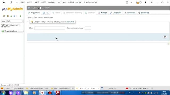Open the user15946 database dropdown
The height and width of the screenshot is (95, 170).
point(12,21)
